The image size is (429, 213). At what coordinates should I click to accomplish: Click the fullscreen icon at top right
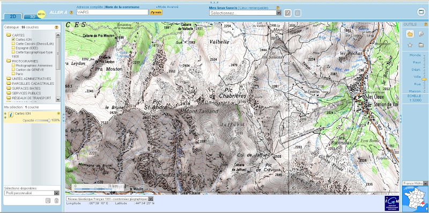click(x=421, y=12)
